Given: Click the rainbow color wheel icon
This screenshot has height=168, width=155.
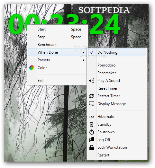Looking at the screenshot, I should tap(32, 68).
